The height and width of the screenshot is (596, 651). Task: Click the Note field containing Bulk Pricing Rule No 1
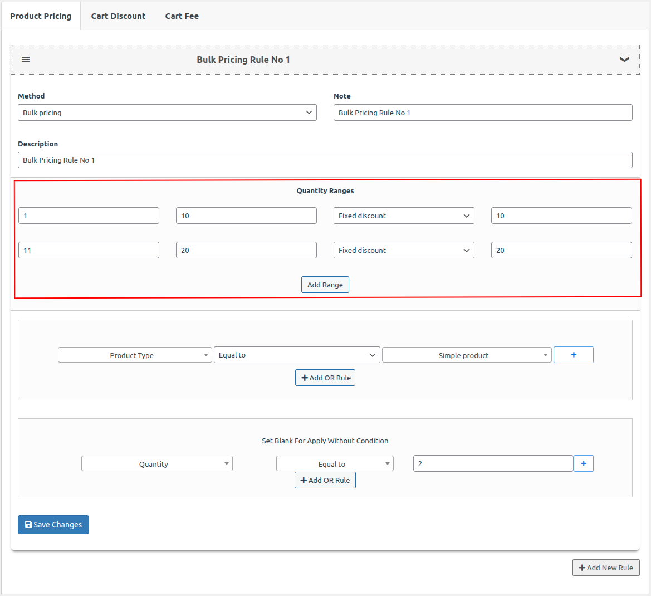482,112
